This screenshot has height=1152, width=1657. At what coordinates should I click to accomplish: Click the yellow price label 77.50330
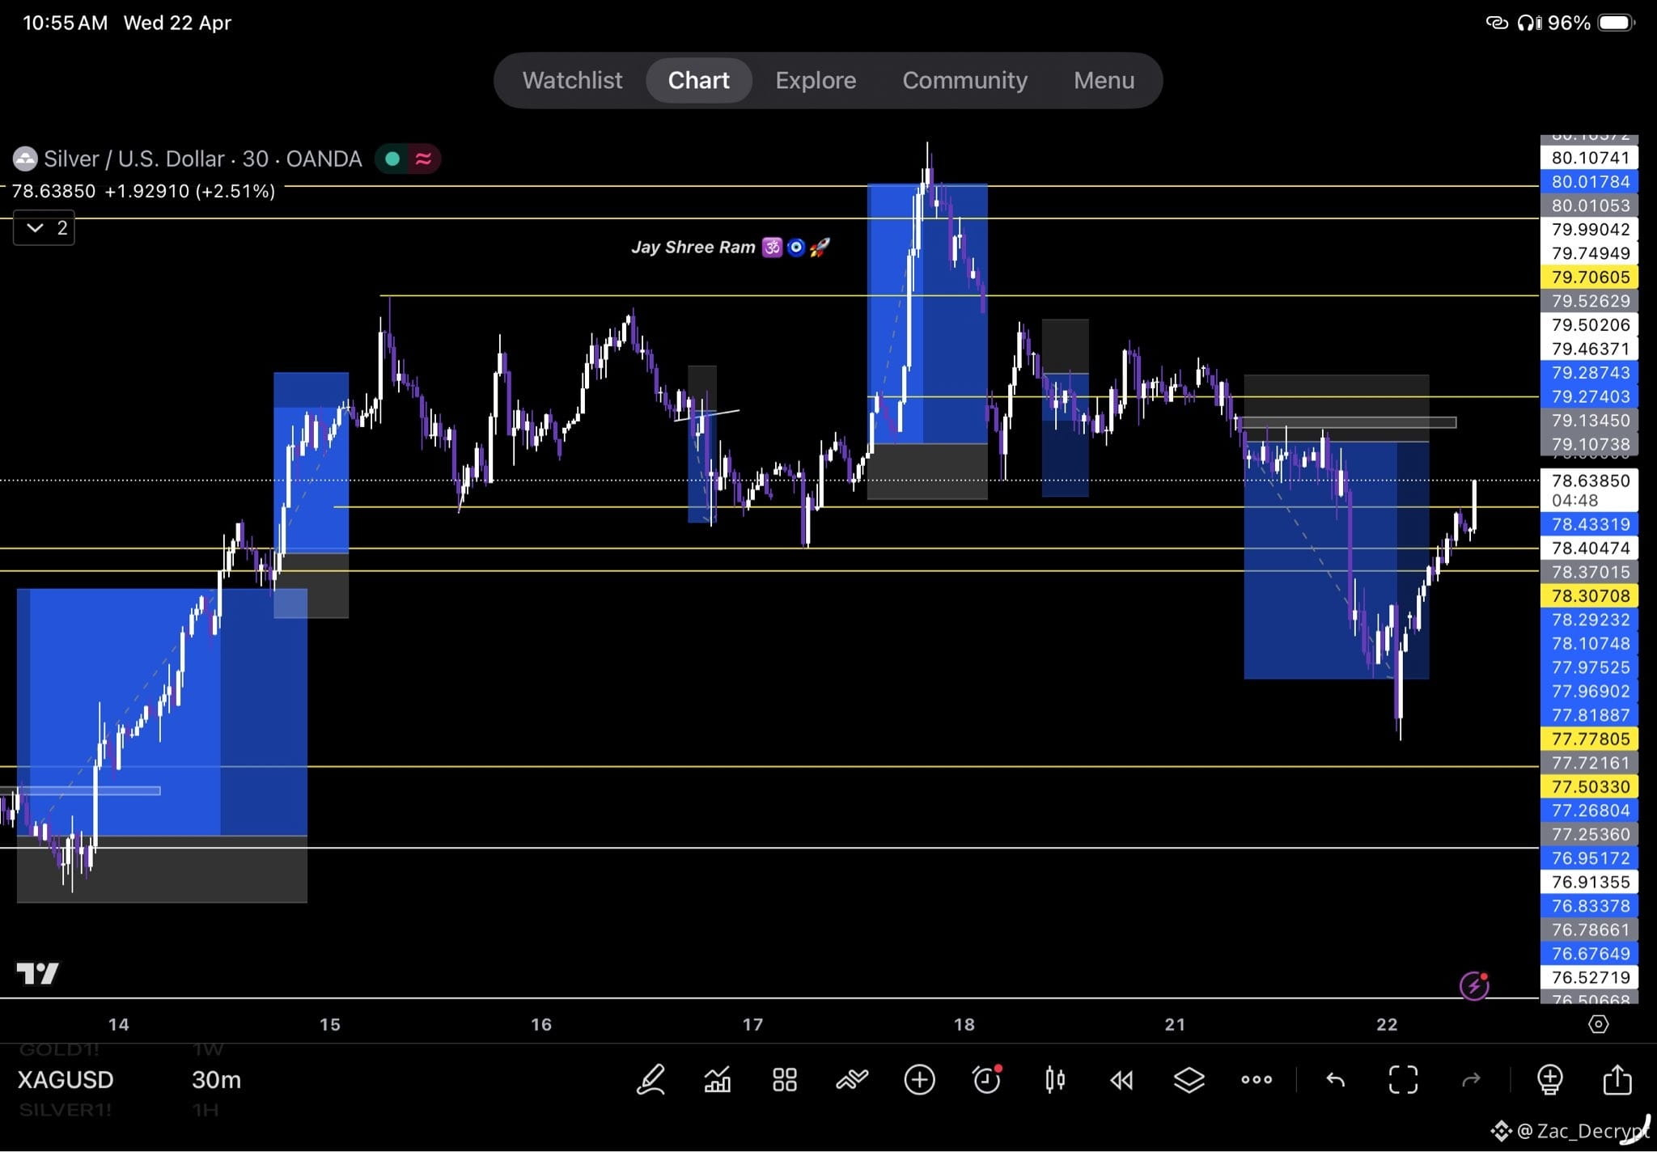(1590, 787)
